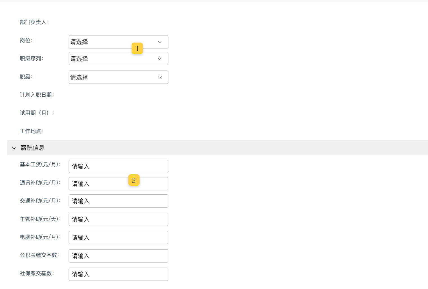Click the chevron arrow in 职级序列 dropdown
The width and height of the screenshot is (428, 289).
click(160, 59)
